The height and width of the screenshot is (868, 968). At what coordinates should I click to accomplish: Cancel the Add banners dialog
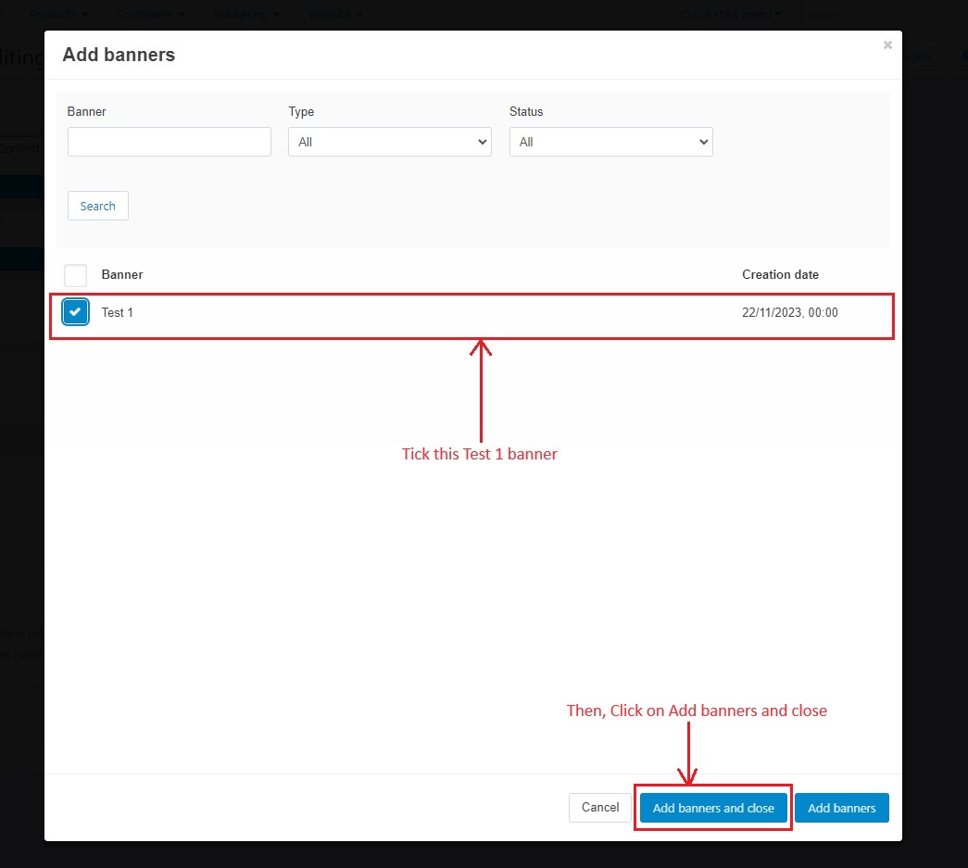[599, 808]
